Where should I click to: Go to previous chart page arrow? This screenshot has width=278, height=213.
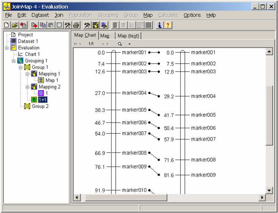pyautogui.click(x=80, y=44)
